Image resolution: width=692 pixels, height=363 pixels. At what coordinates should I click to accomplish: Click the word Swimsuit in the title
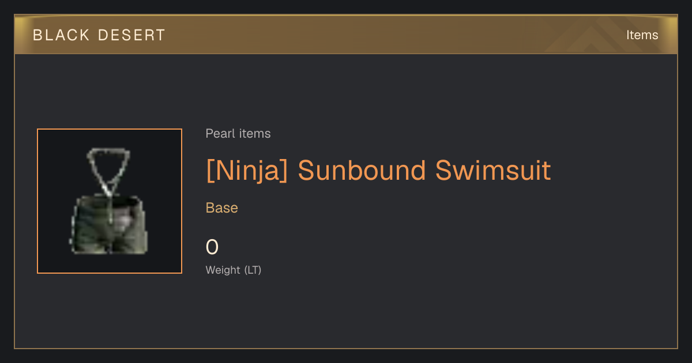click(494, 171)
